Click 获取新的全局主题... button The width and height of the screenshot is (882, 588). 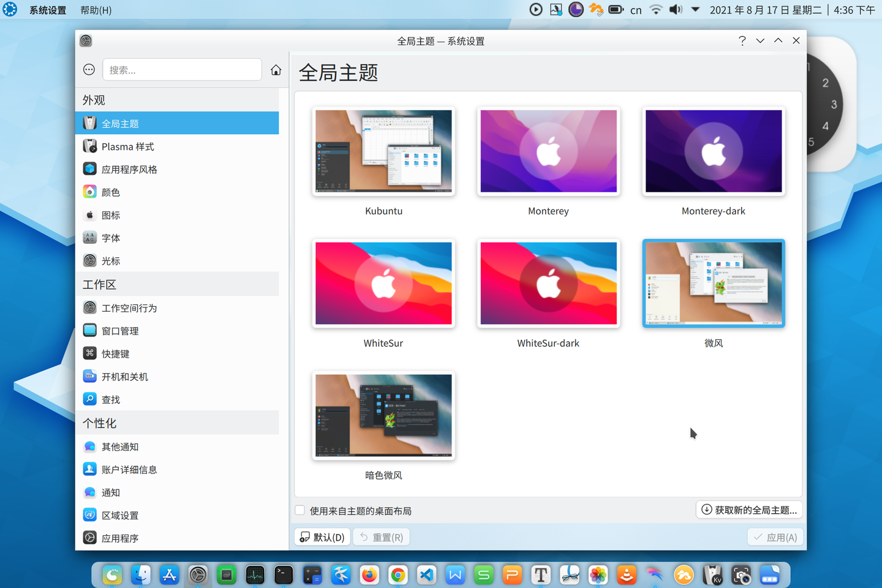(x=750, y=510)
